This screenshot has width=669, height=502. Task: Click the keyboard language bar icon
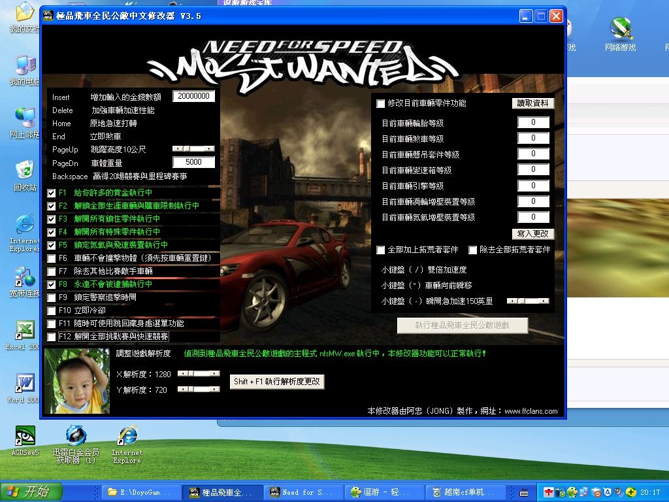click(524, 493)
